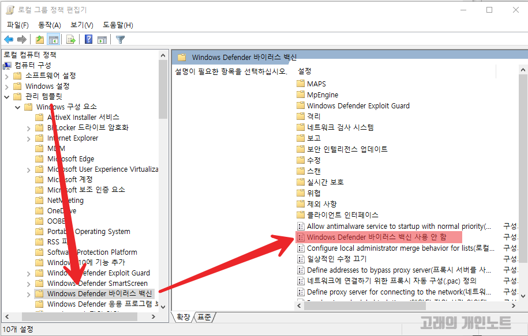Open the 도움말(H) menu
The width and height of the screenshot is (528, 336).
118,25
